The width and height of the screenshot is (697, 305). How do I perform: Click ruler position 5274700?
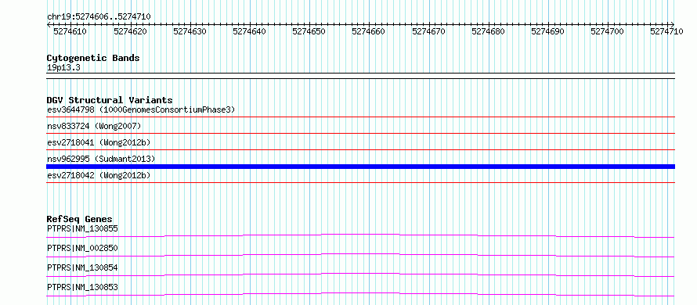coord(607,31)
